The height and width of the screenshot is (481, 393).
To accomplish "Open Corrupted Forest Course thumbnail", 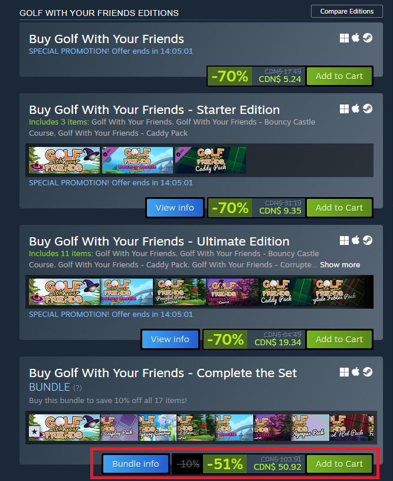I will 232,292.
